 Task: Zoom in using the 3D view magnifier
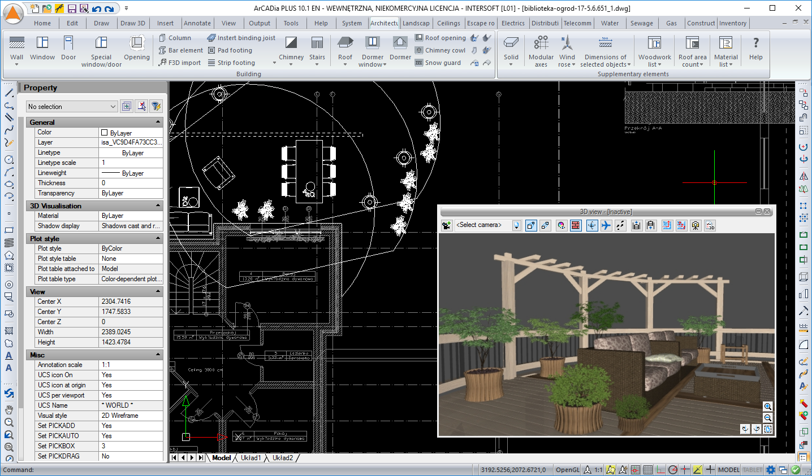click(767, 407)
